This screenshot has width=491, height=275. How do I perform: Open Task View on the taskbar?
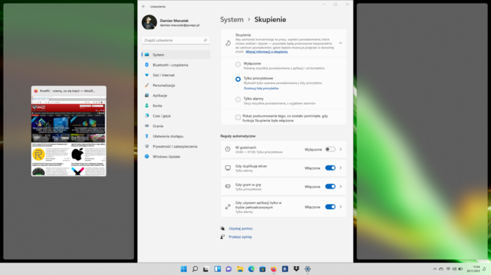coord(206,269)
